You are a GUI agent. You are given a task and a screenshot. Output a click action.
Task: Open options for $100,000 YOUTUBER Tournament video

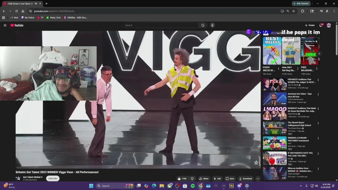[x=318, y=138]
